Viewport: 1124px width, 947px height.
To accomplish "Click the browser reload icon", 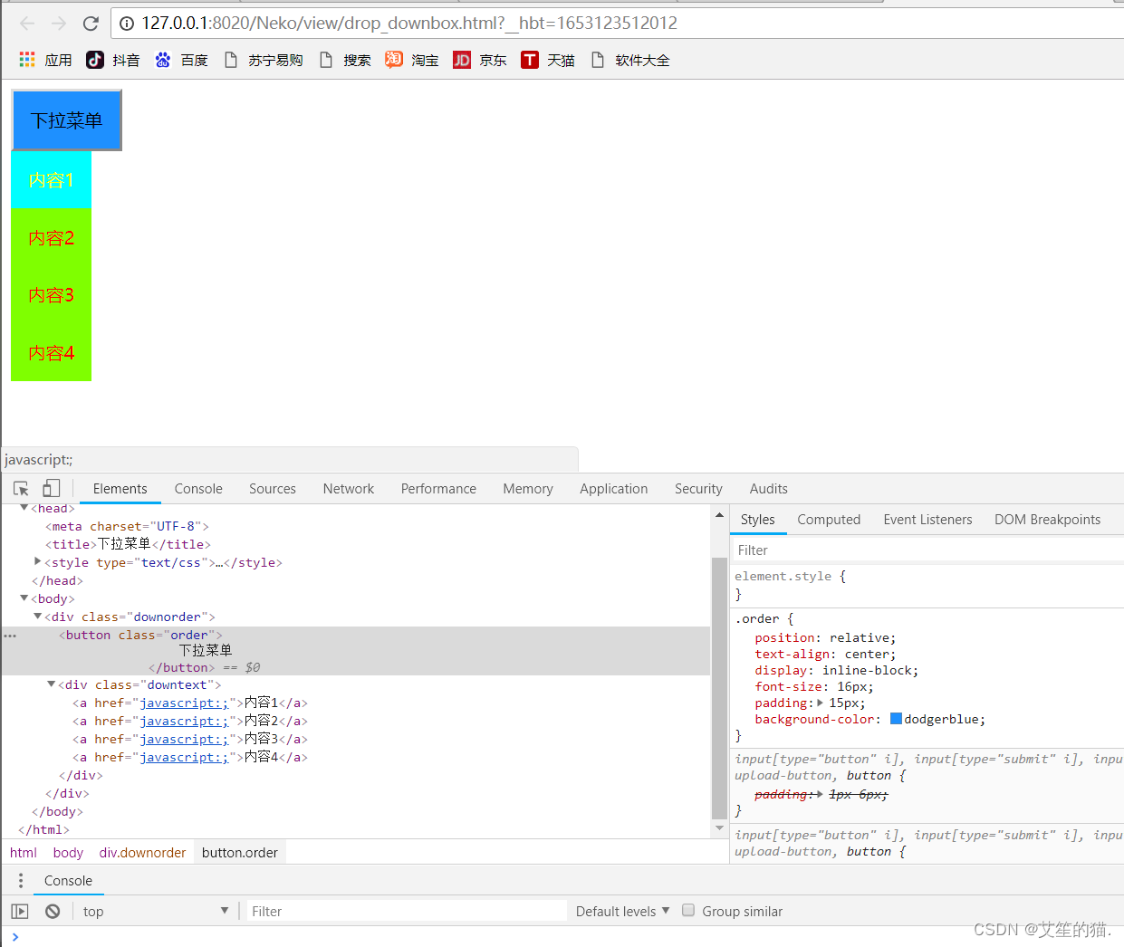I will coord(91,24).
